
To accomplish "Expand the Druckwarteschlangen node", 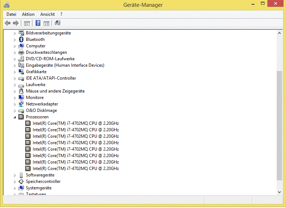I will click(15, 53).
